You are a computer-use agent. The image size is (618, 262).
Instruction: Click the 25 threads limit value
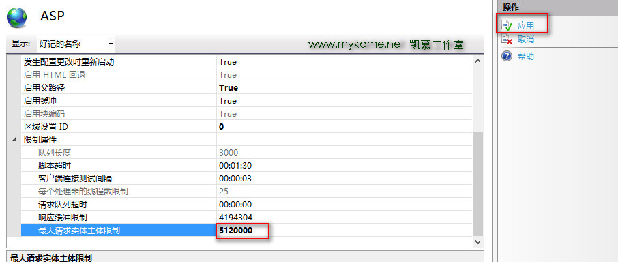pyautogui.click(x=224, y=192)
